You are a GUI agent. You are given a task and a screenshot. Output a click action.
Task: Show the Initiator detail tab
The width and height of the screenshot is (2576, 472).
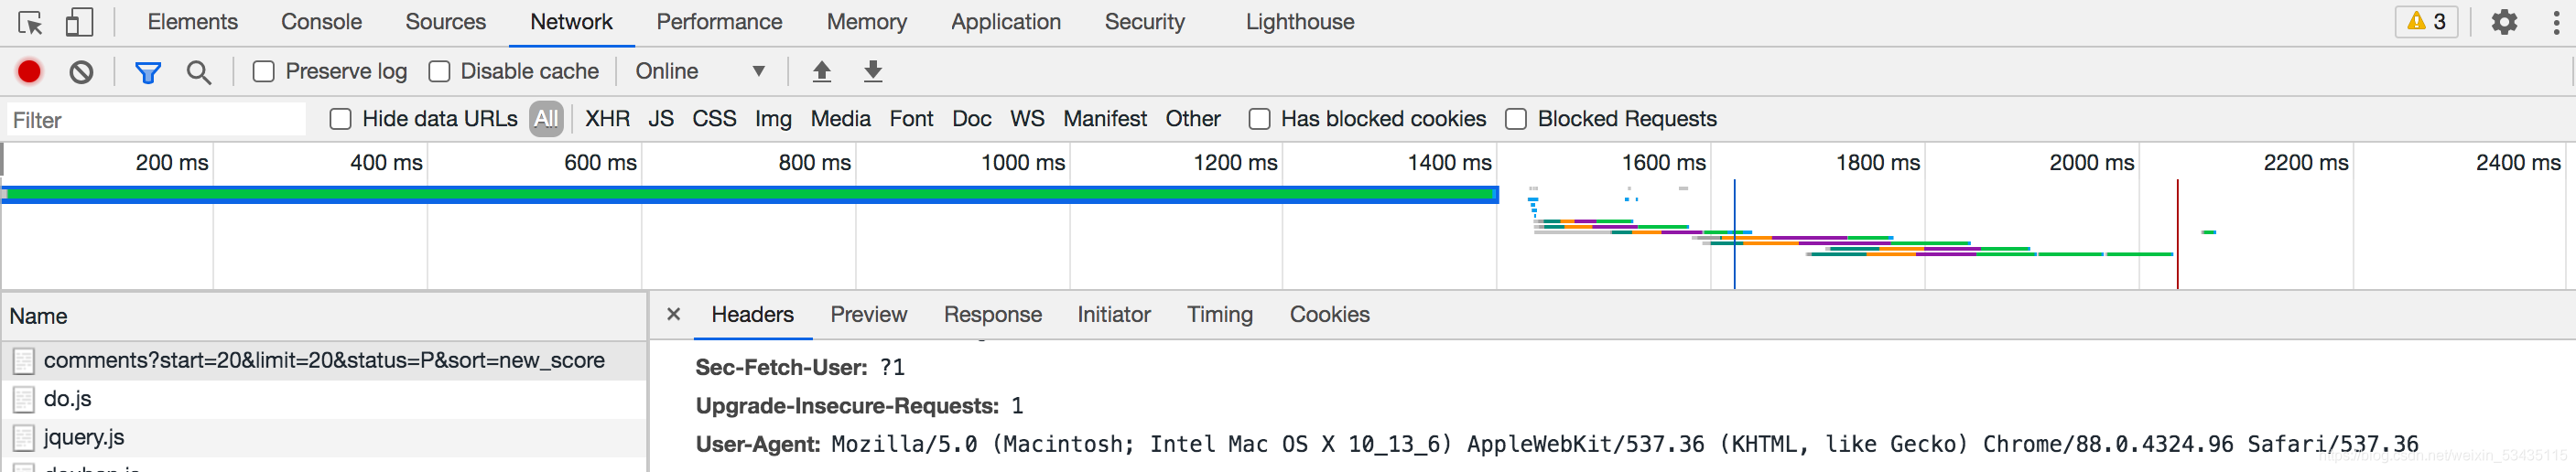pos(1113,314)
